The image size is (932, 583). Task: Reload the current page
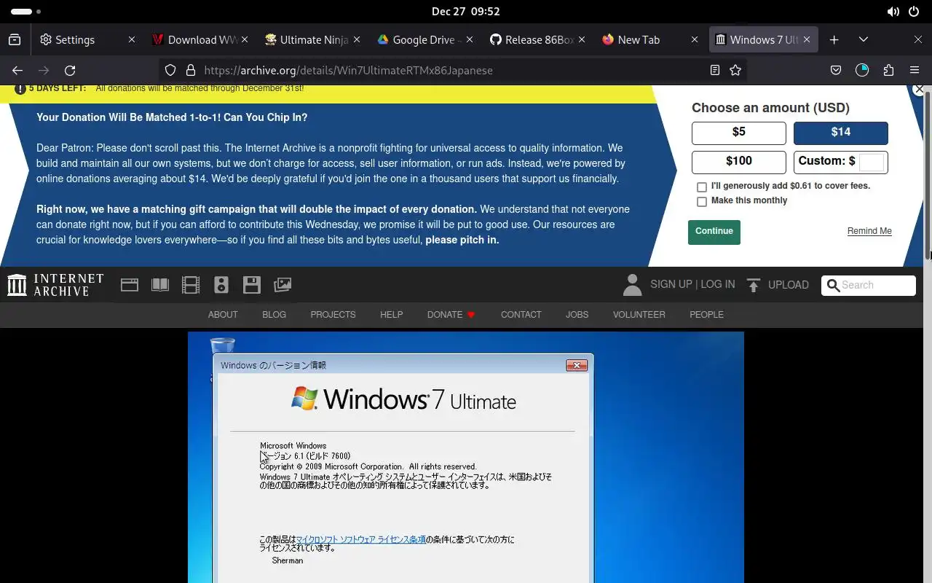[x=70, y=70]
